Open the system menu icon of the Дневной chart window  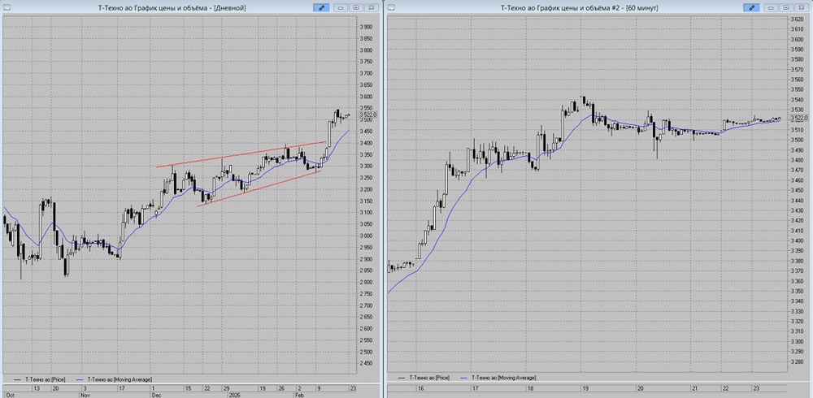[x=6, y=7]
